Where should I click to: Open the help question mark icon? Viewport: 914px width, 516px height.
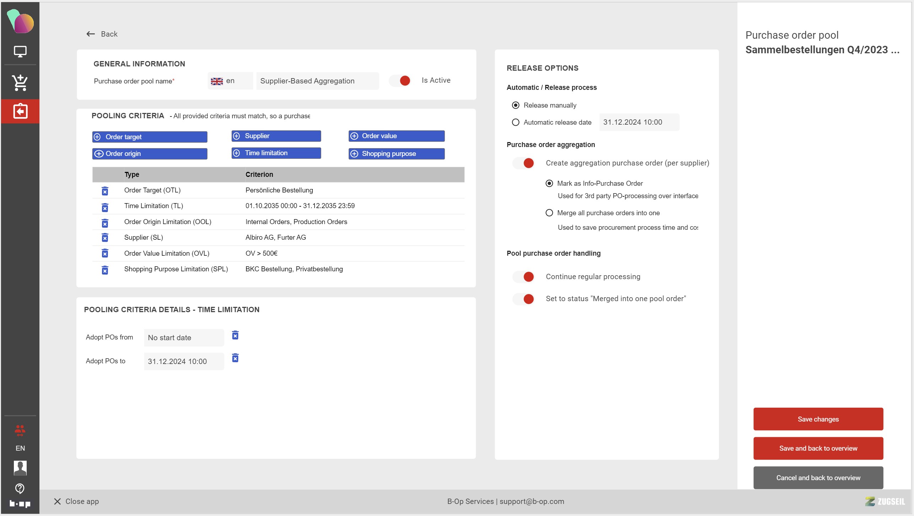[20, 488]
